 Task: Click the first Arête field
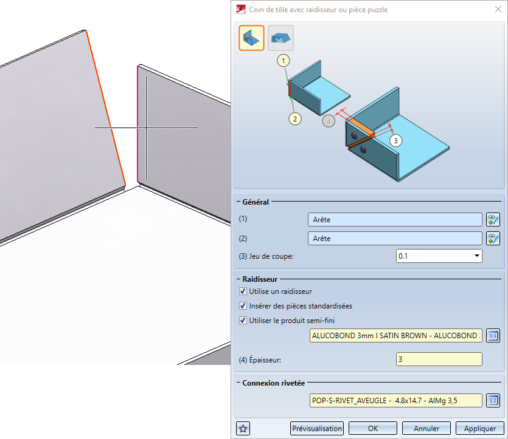pos(395,220)
